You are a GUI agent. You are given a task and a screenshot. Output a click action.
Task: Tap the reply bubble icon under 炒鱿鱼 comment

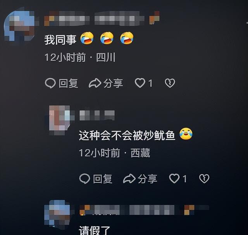[x=84, y=179]
